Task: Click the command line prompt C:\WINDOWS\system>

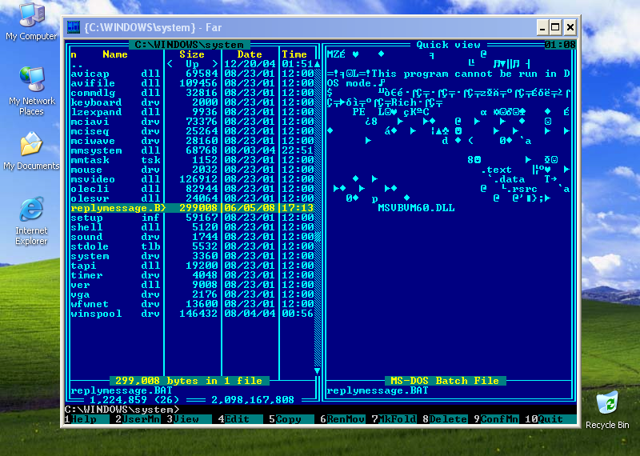Action: click(x=122, y=410)
